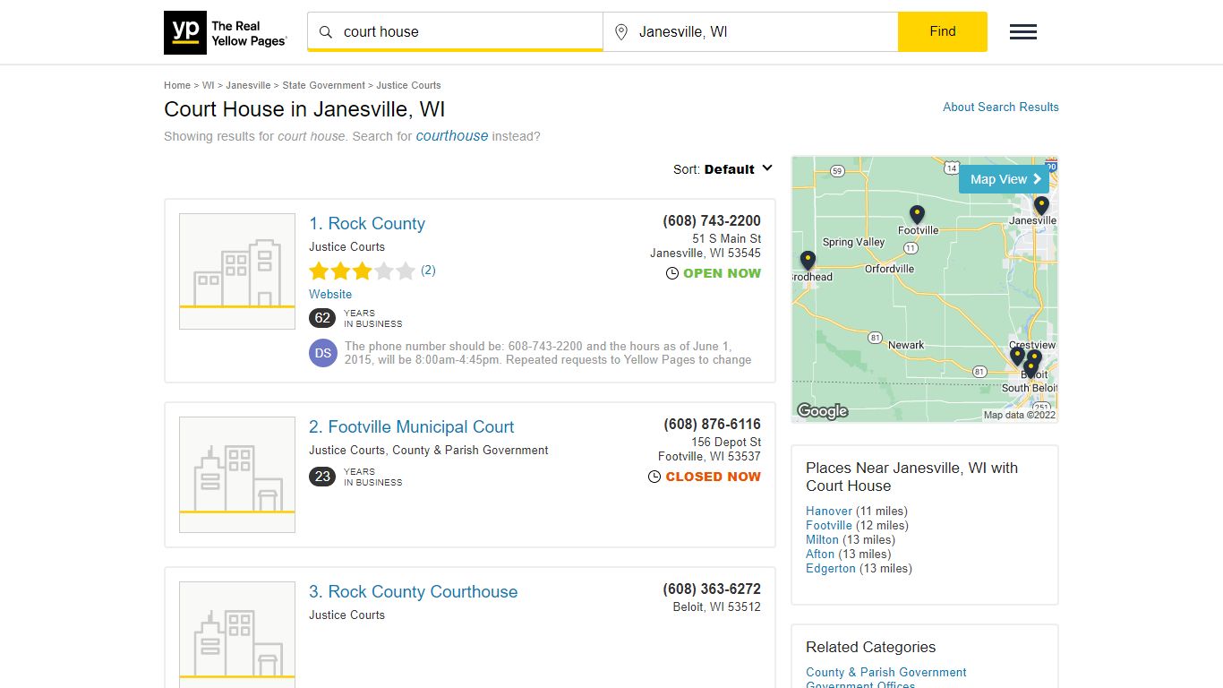Open County & Parish Government category
The image size is (1223, 688).
click(x=886, y=672)
